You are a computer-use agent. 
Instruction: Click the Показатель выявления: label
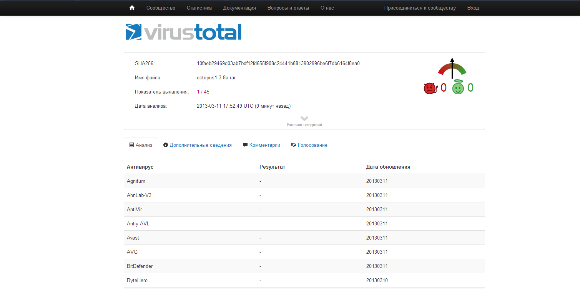162,92
